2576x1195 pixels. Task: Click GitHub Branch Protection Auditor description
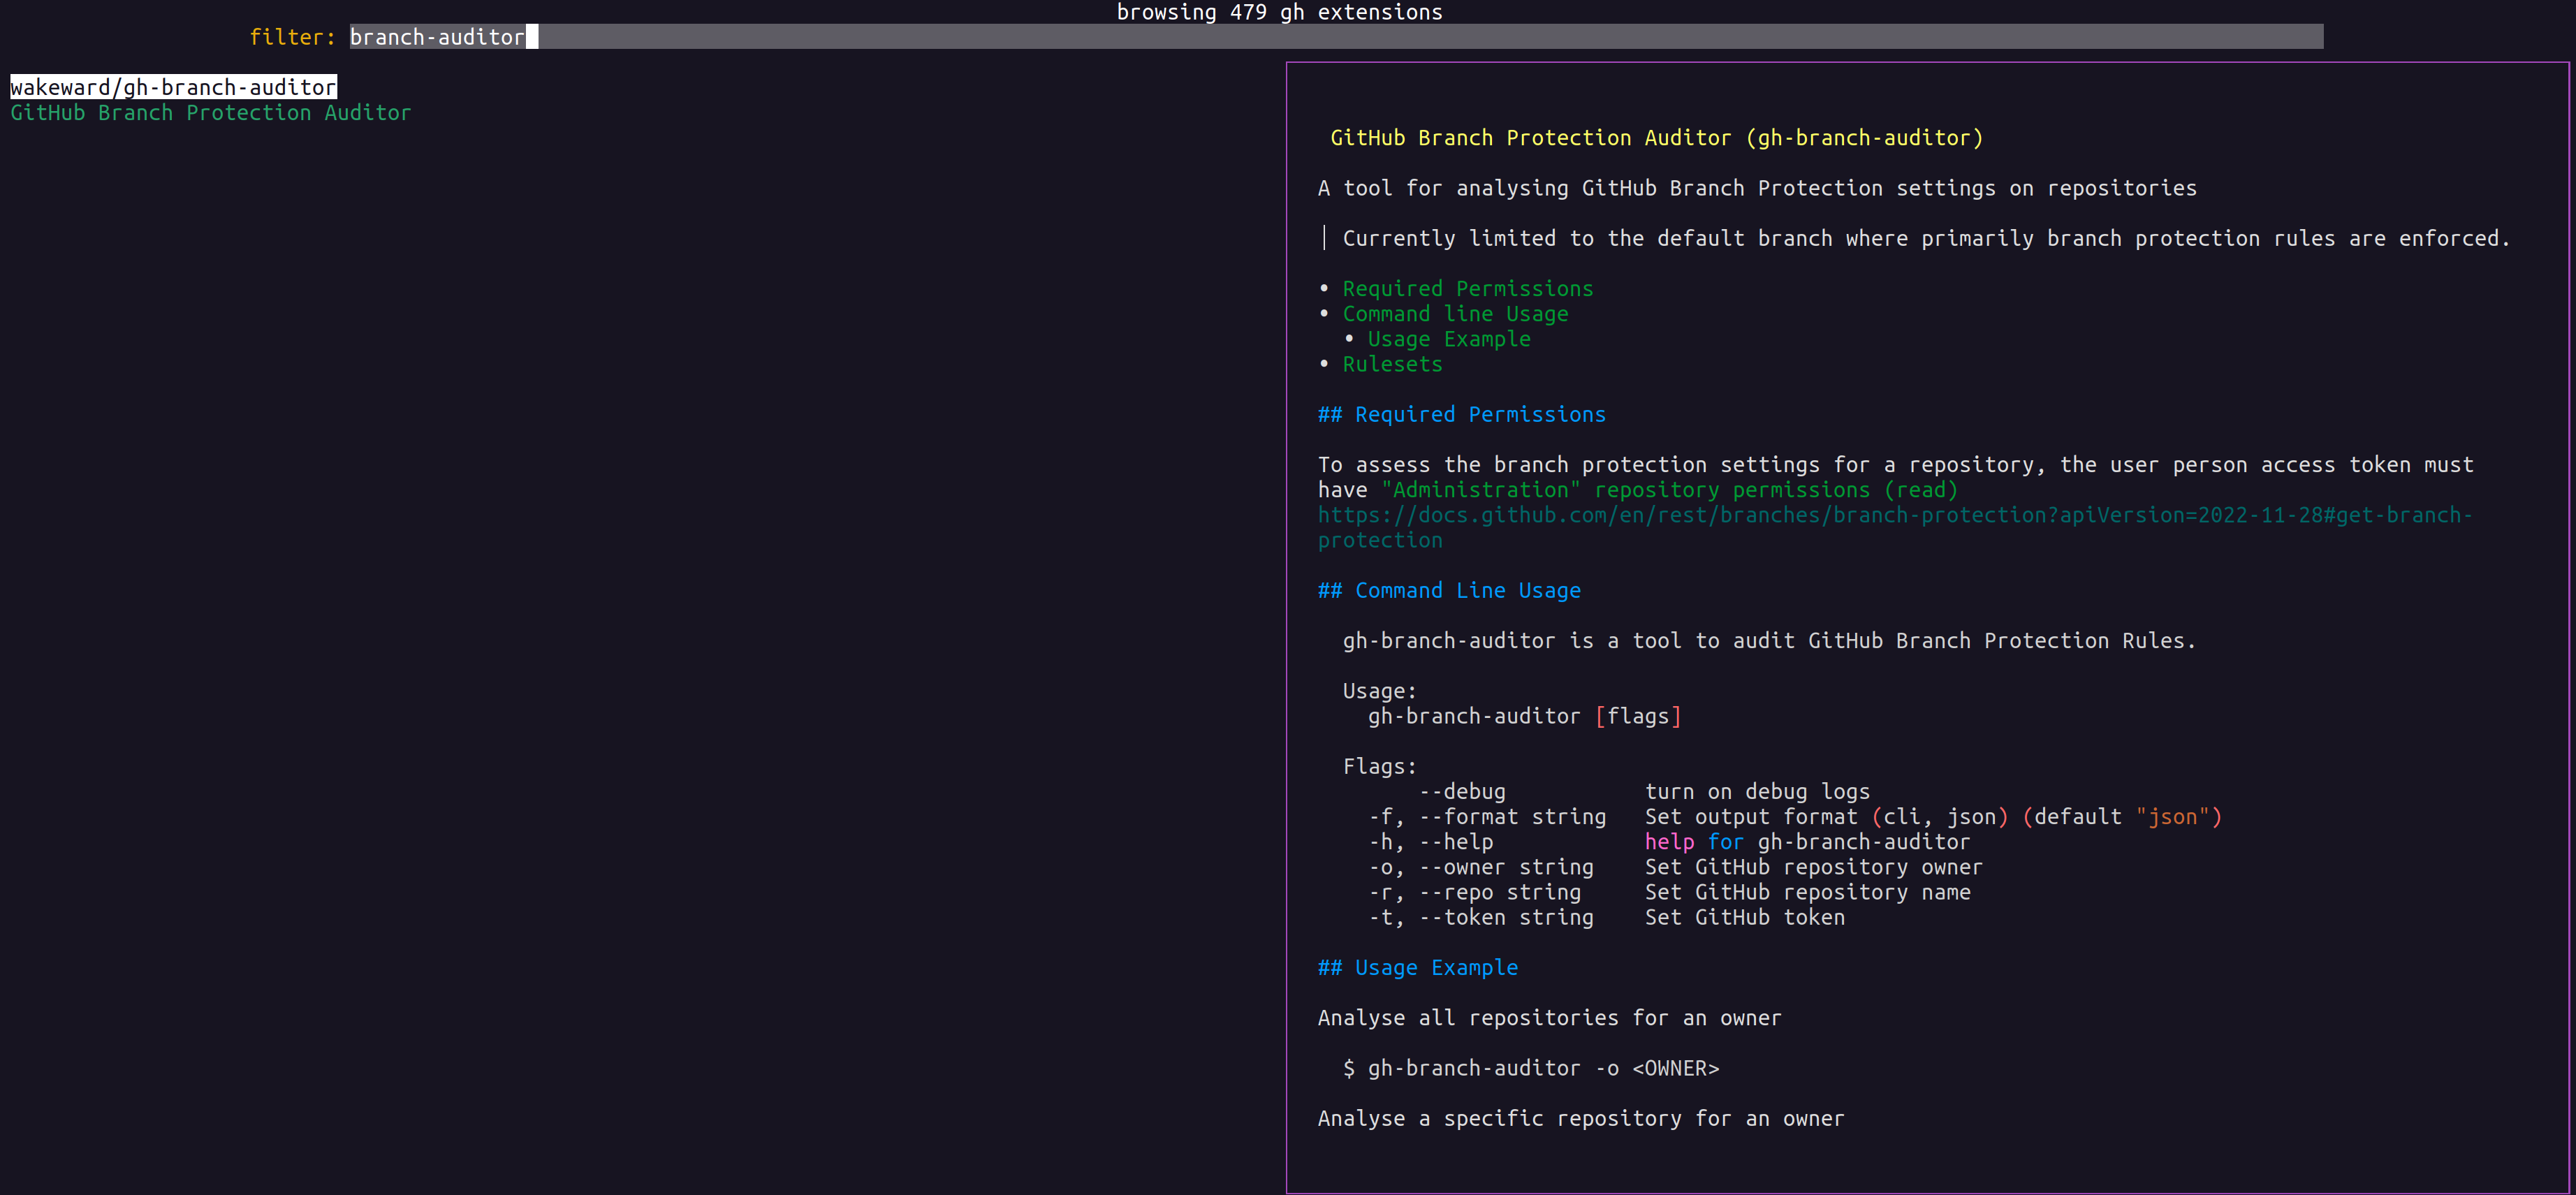[x=210, y=113]
